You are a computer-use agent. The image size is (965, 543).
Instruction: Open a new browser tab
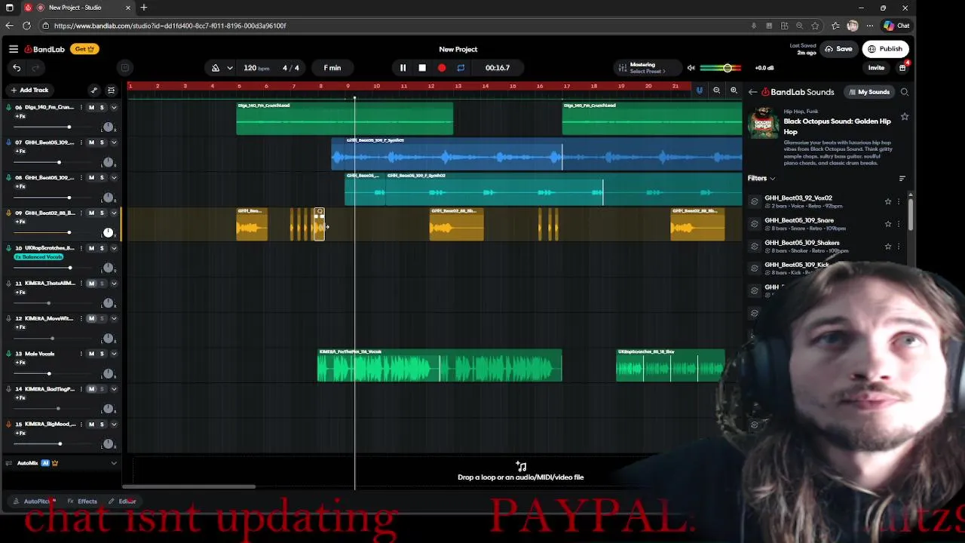pos(143,8)
